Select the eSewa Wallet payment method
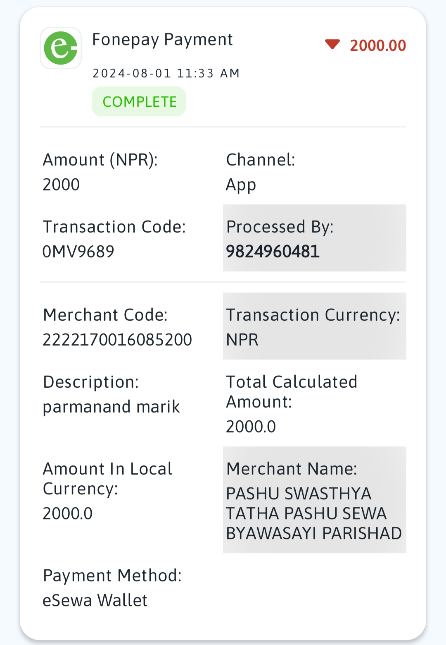The width and height of the screenshot is (446, 645). (x=95, y=600)
